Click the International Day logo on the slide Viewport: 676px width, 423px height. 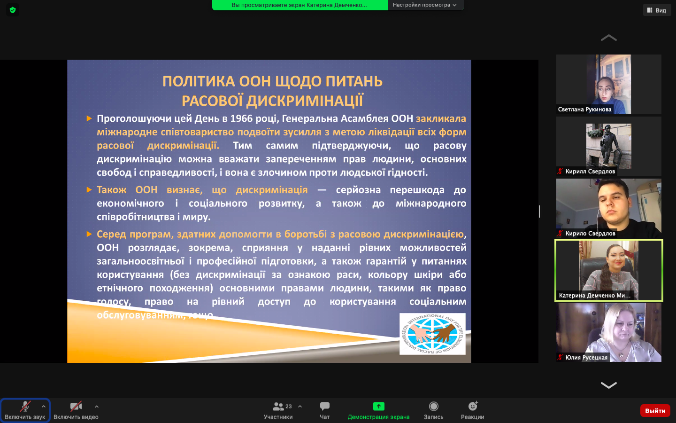(432, 334)
